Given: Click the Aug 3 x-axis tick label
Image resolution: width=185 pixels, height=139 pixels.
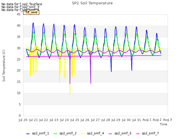Looking at the screenshot, I should (x=167, y=120).
